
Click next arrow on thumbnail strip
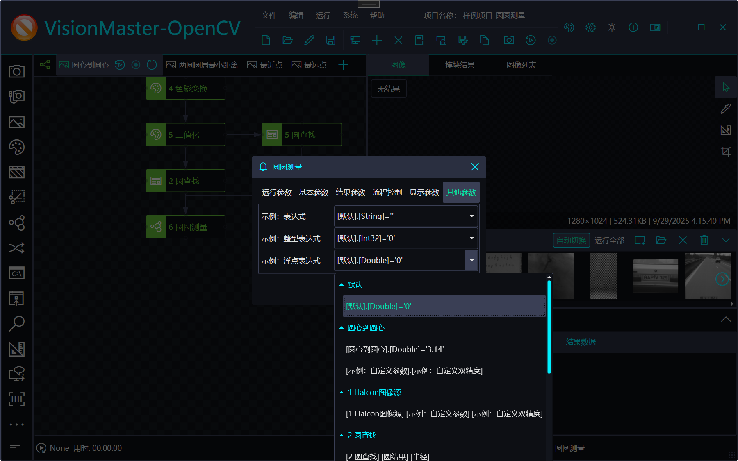722,279
